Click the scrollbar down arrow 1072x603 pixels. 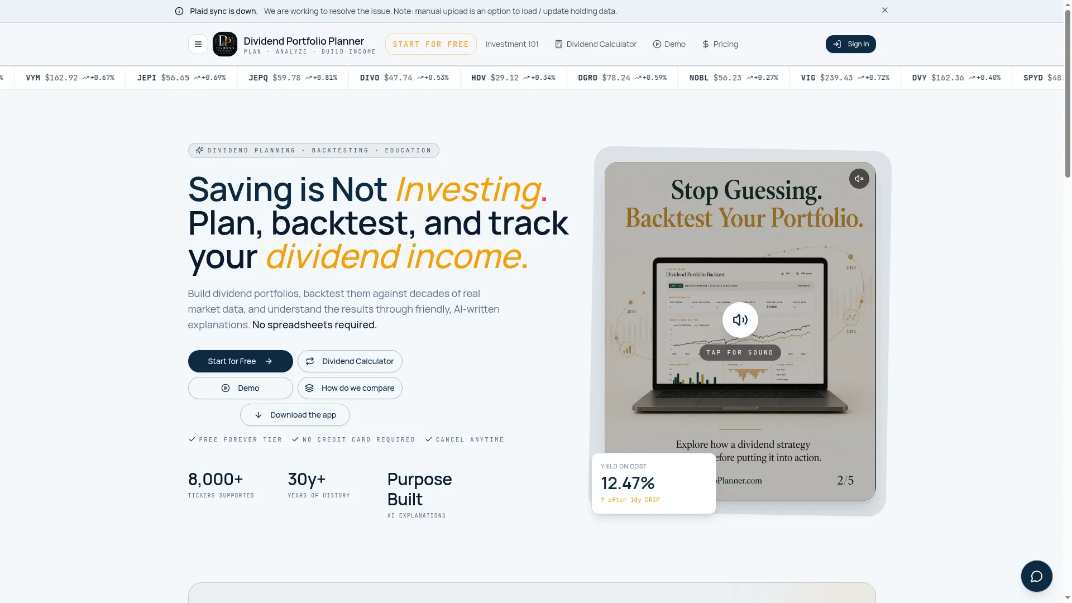tap(1068, 598)
